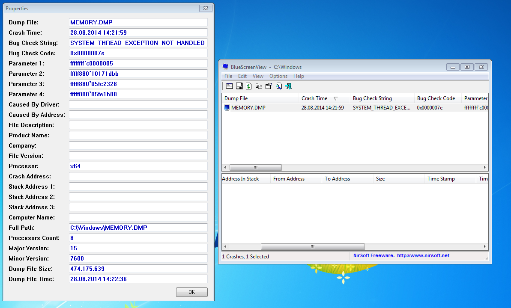511x308 pixels.
Task: Click the Dump File Size field 474.175.639
Action: 138,269
